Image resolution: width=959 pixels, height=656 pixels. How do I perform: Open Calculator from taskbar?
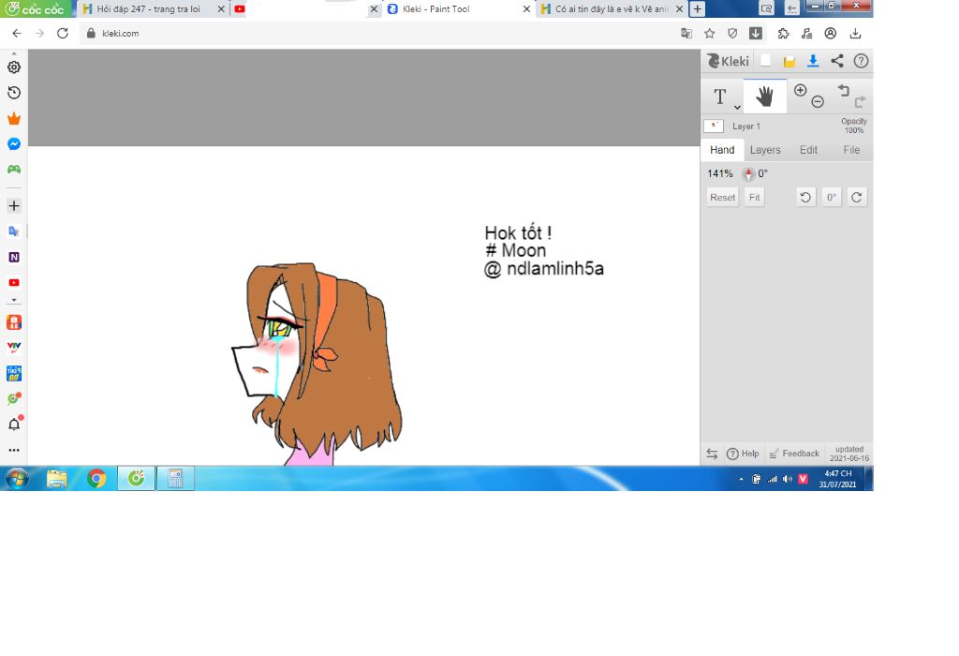[x=175, y=478]
